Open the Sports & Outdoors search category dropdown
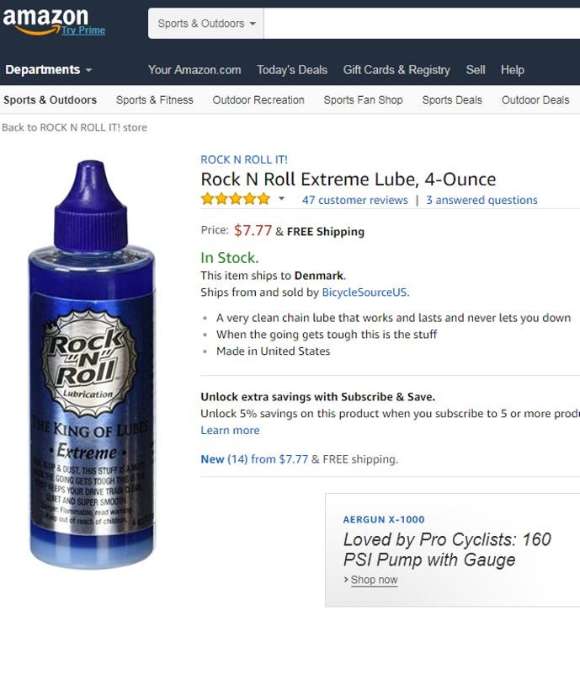This screenshot has width=580, height=681. point(206,24)
